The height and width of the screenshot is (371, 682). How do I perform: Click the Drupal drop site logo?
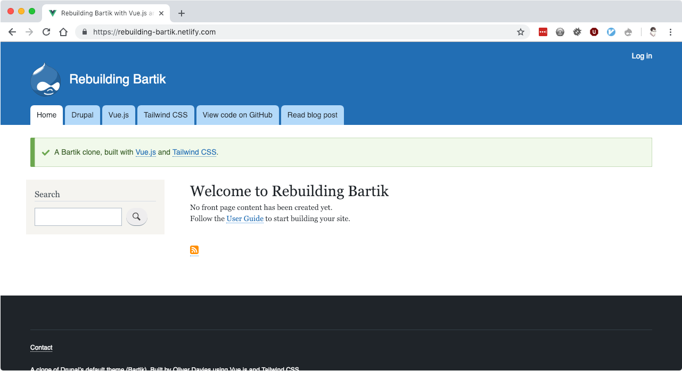point(46,80)
